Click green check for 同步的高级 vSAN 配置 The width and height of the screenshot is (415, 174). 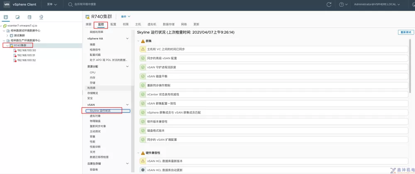click(143, 58)
